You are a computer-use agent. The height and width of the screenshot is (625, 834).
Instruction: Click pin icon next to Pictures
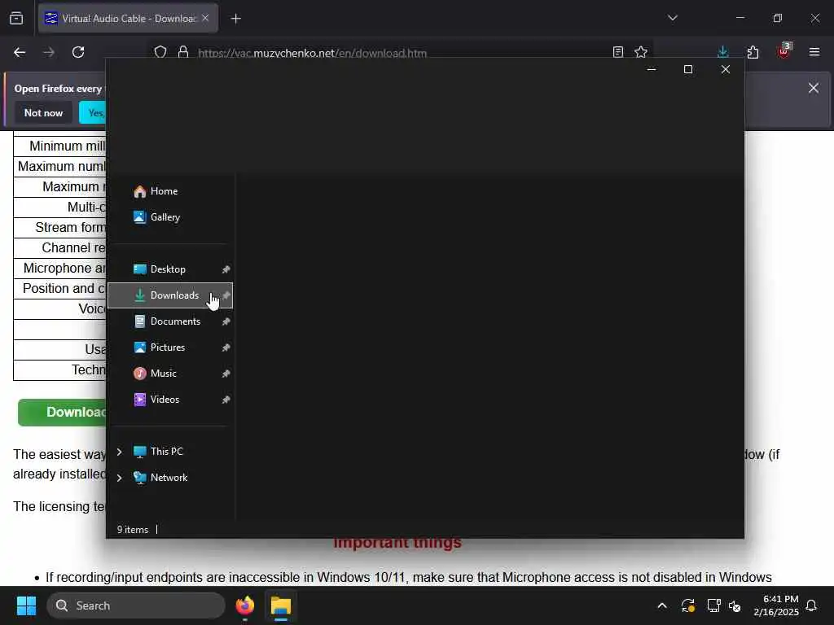pyautogui.click(x=226, y=347)
